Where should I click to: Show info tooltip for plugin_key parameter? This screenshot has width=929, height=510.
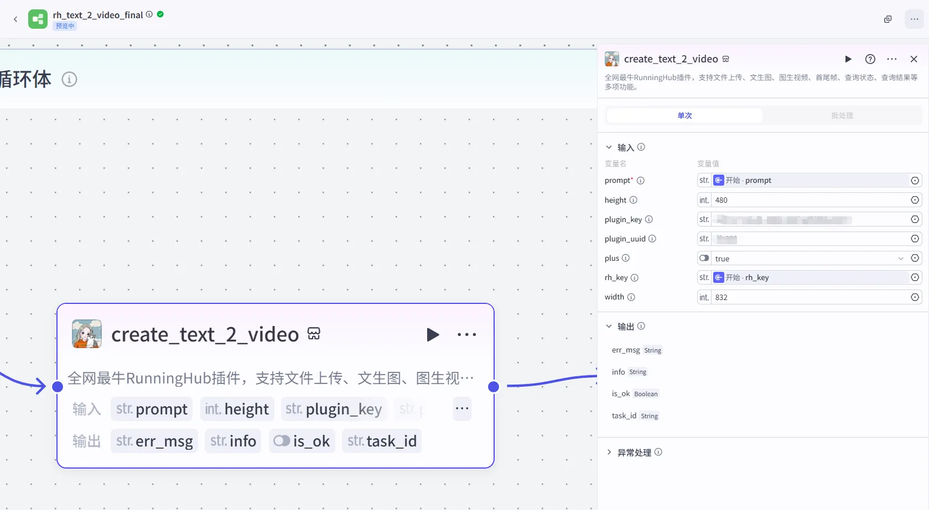(649, 219)
